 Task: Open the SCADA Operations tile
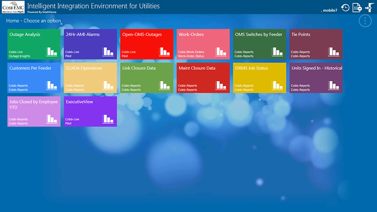90,77
